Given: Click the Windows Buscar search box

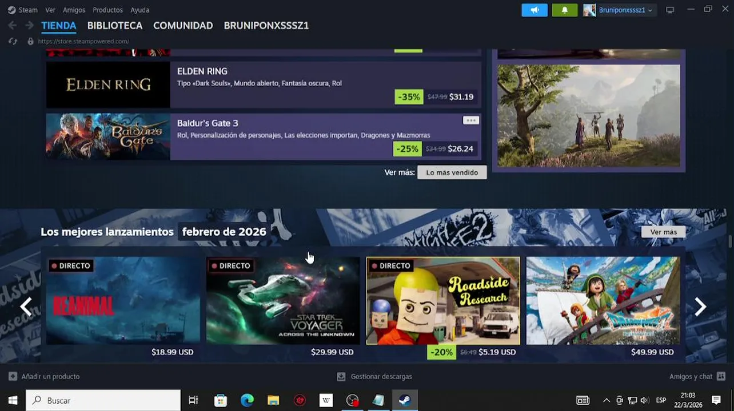Looking at the screenshot, I should pyautogui.click(x=103, y=400).
